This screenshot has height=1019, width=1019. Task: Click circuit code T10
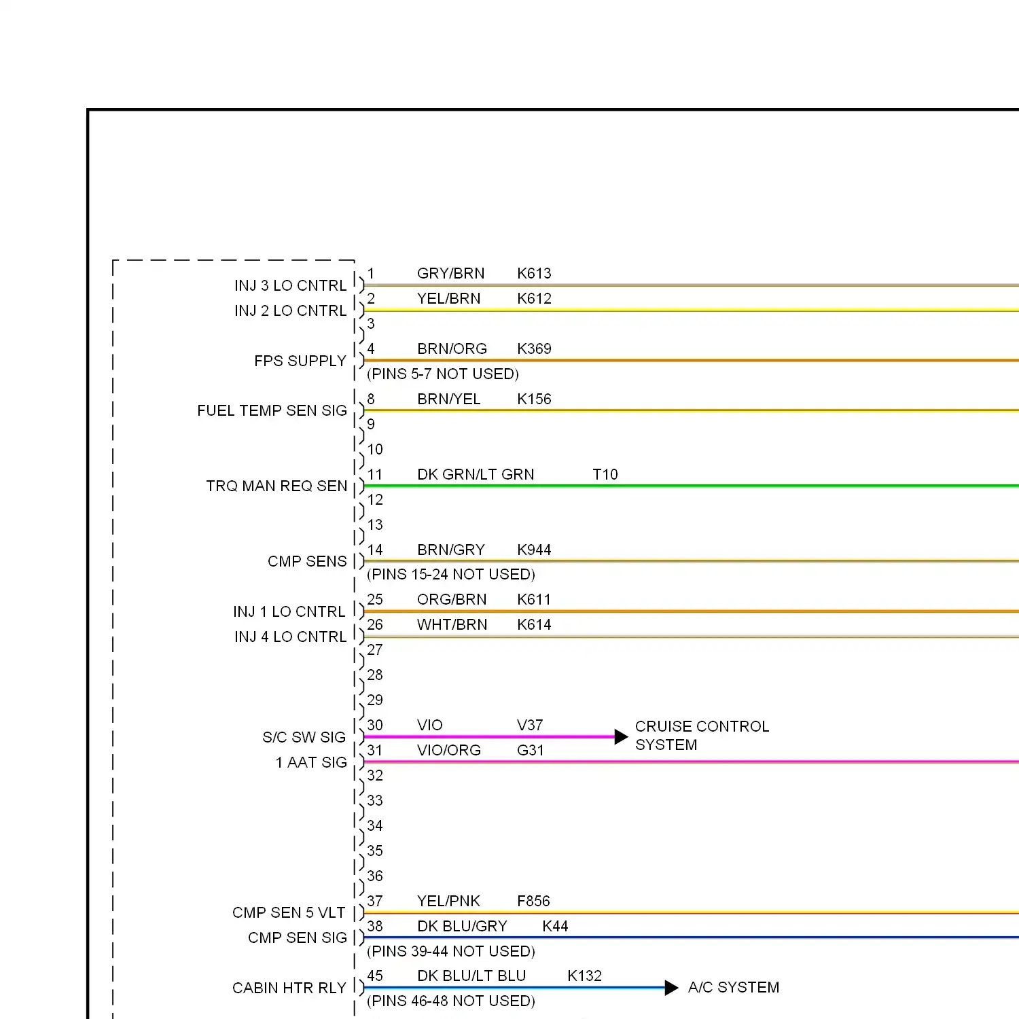(x=605, y=474)
